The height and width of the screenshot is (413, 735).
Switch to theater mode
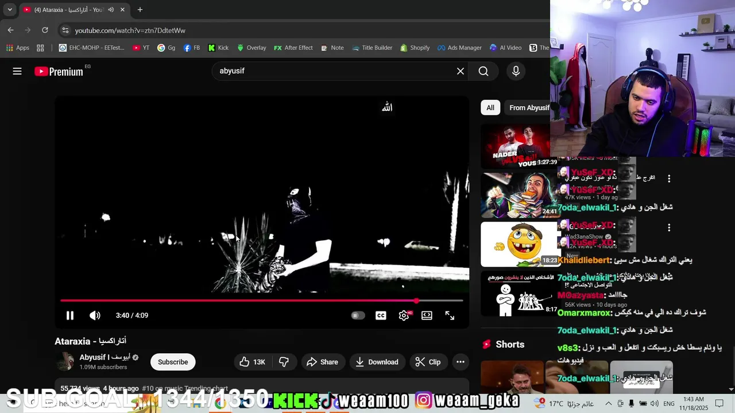[427, 315]
